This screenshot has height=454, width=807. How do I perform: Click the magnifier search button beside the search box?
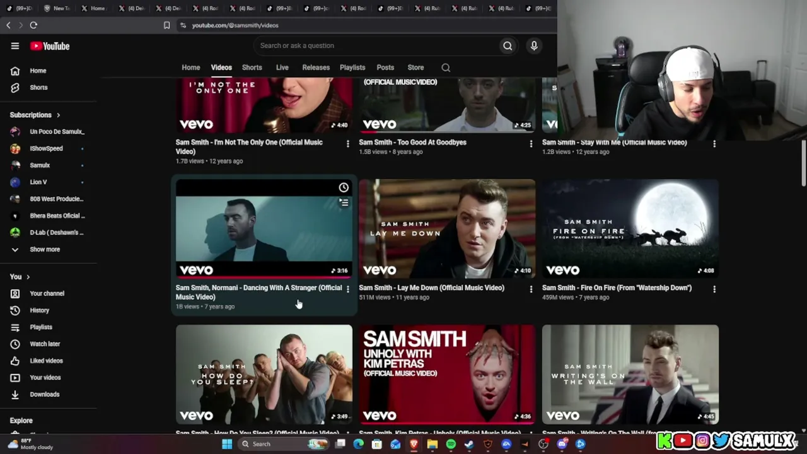pyautogui.click(x=508, y=45)
